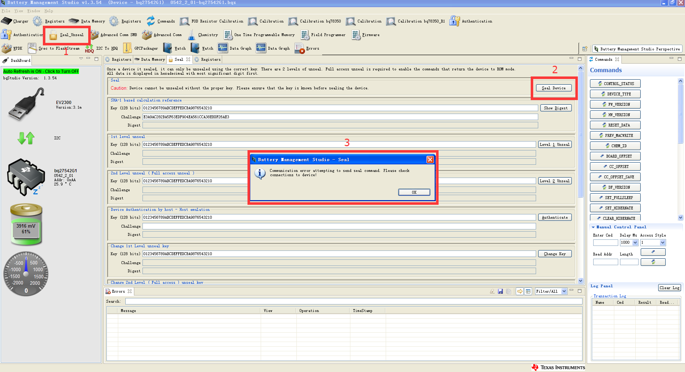Launch the GPCPackager tool
The image size is (685, 372).
pos(140,48)
